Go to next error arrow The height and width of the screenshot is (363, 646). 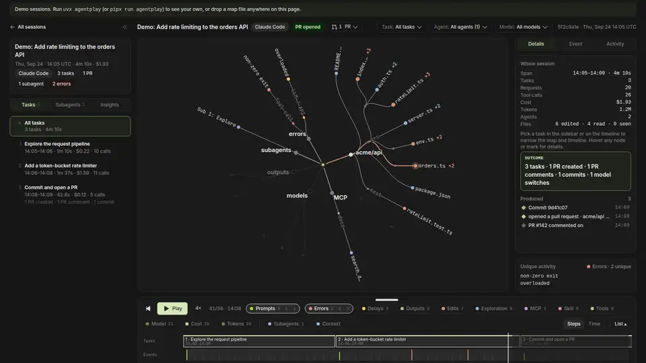(348, 309)
